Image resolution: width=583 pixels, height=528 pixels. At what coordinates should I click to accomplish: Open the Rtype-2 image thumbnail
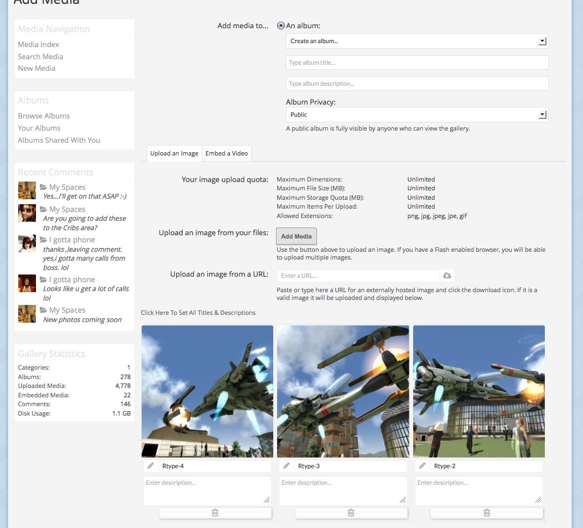479,391
